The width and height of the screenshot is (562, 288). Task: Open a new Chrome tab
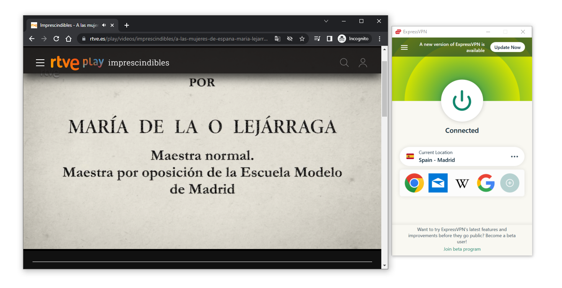point(127,25)
